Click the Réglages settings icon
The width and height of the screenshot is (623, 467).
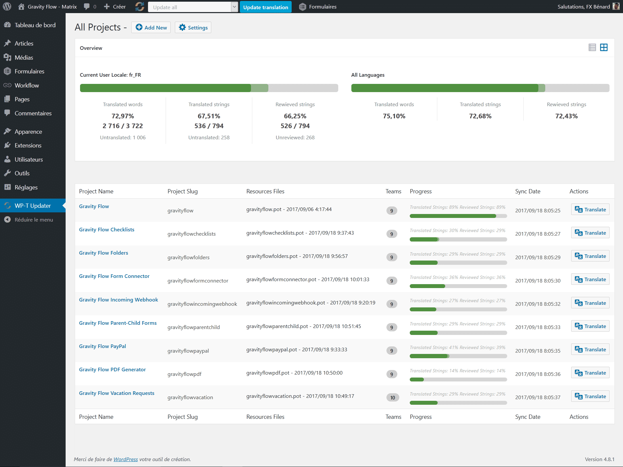(x=7, y=187)
